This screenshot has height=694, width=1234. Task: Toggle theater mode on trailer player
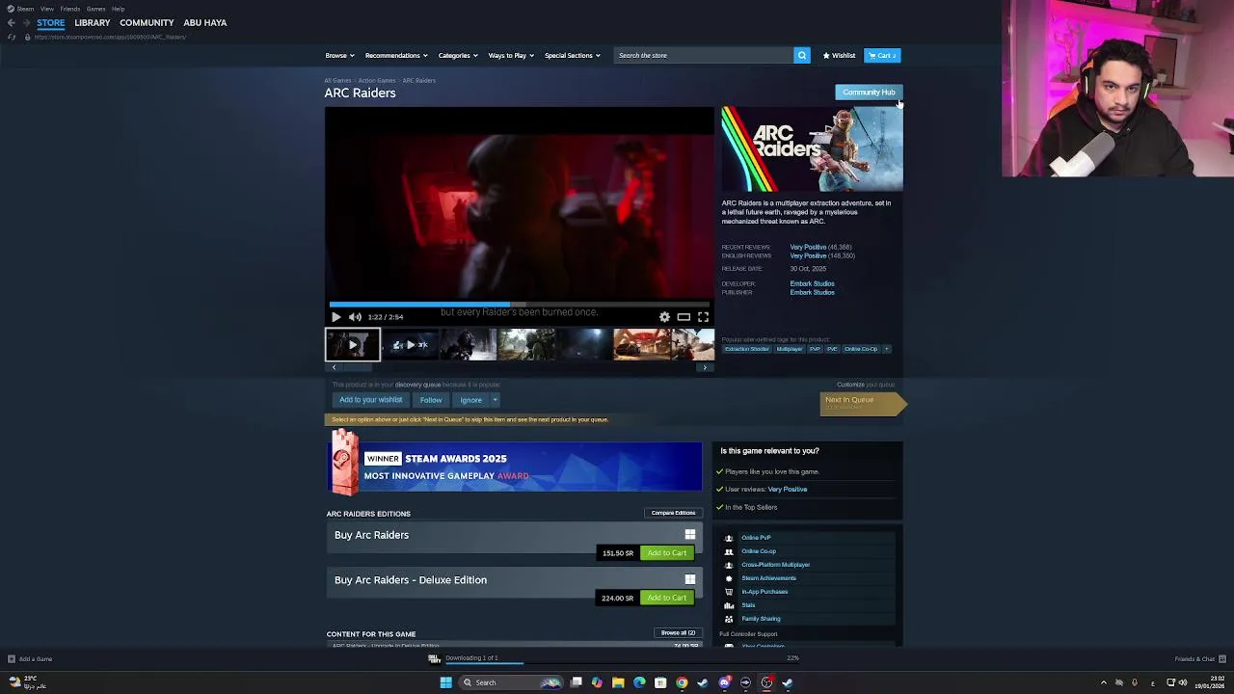pyautogui.click(x=684, y=317)
